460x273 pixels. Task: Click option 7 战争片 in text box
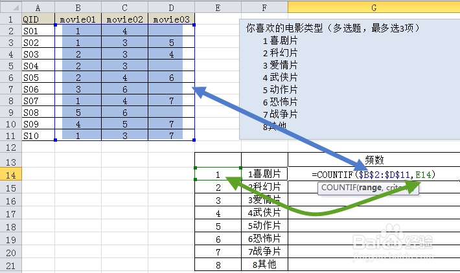tap(280, 115)
